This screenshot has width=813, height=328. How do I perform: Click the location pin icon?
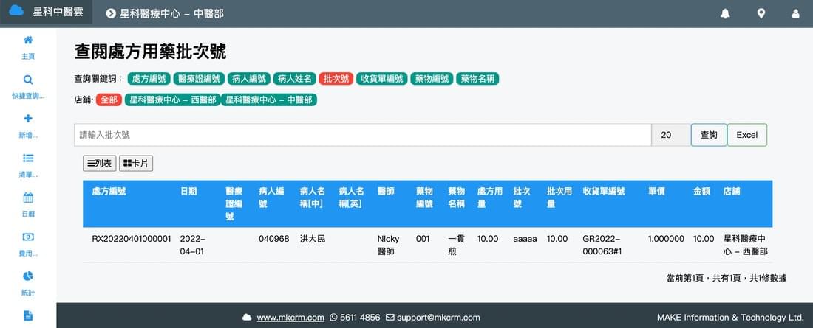[x=761, y=14]
